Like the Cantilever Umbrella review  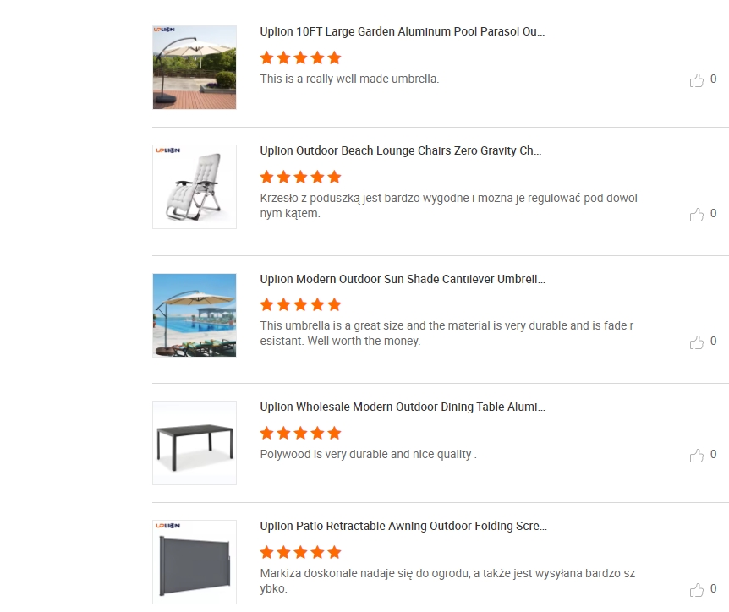point(697,342)
